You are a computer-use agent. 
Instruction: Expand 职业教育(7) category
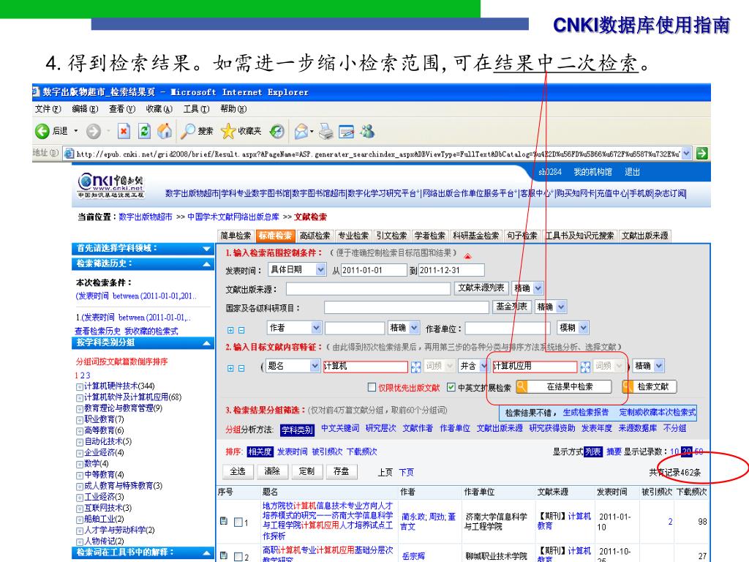[79, 419]
